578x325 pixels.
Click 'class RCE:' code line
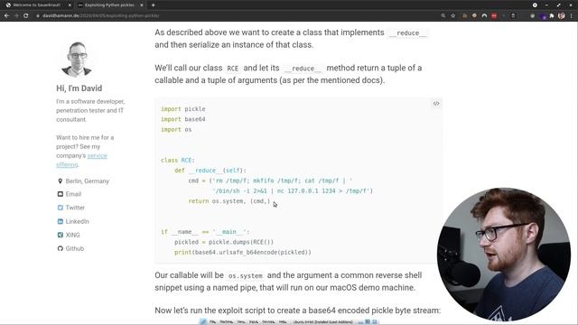tap(178, 161)
